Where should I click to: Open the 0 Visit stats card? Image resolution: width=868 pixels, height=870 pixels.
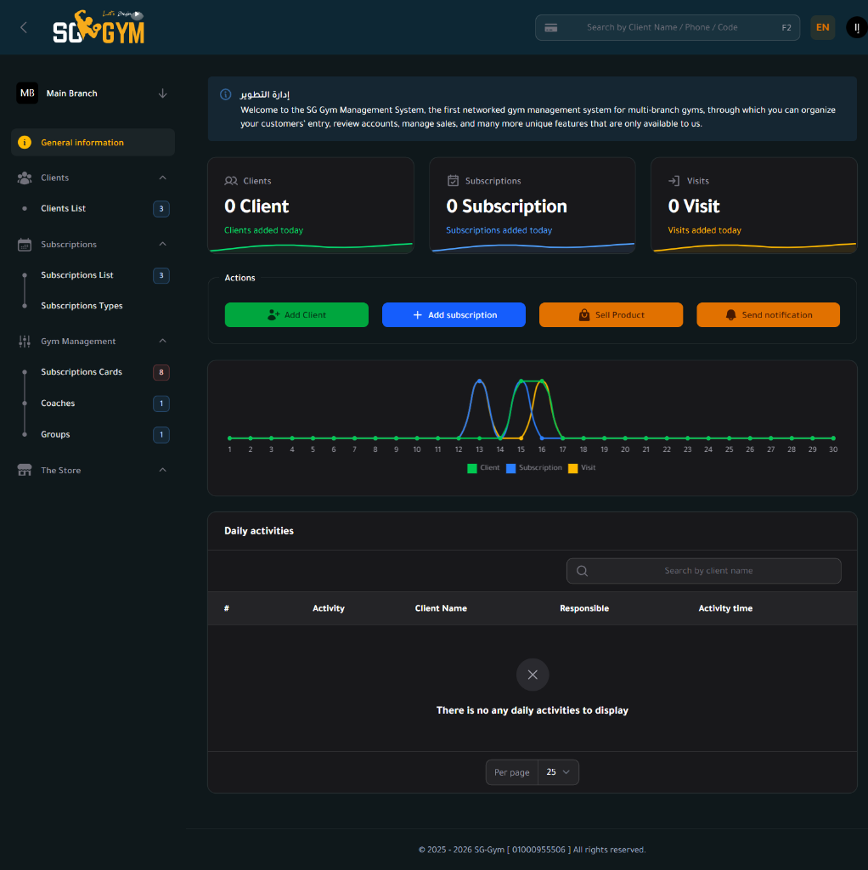753,206
